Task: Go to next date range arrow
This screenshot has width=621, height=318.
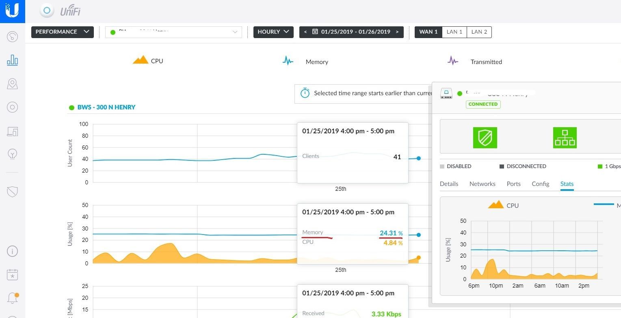Action: (397, 32)
